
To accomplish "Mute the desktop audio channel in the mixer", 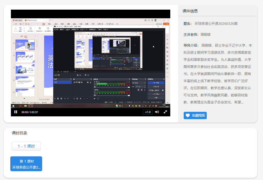I will tap(95, 95).
